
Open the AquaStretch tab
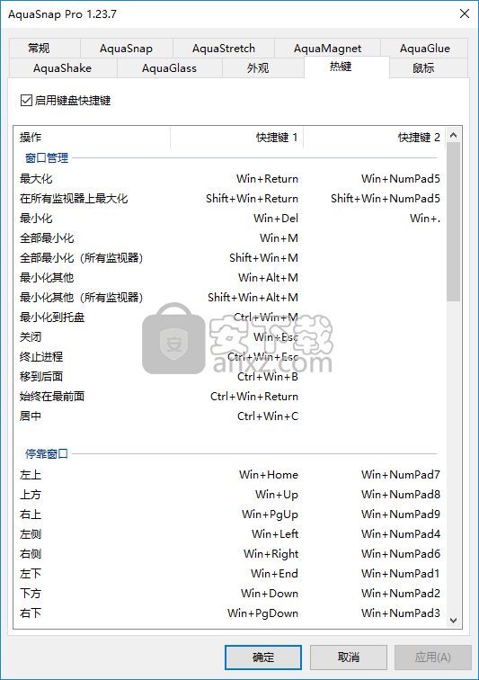tap(223, 49)
